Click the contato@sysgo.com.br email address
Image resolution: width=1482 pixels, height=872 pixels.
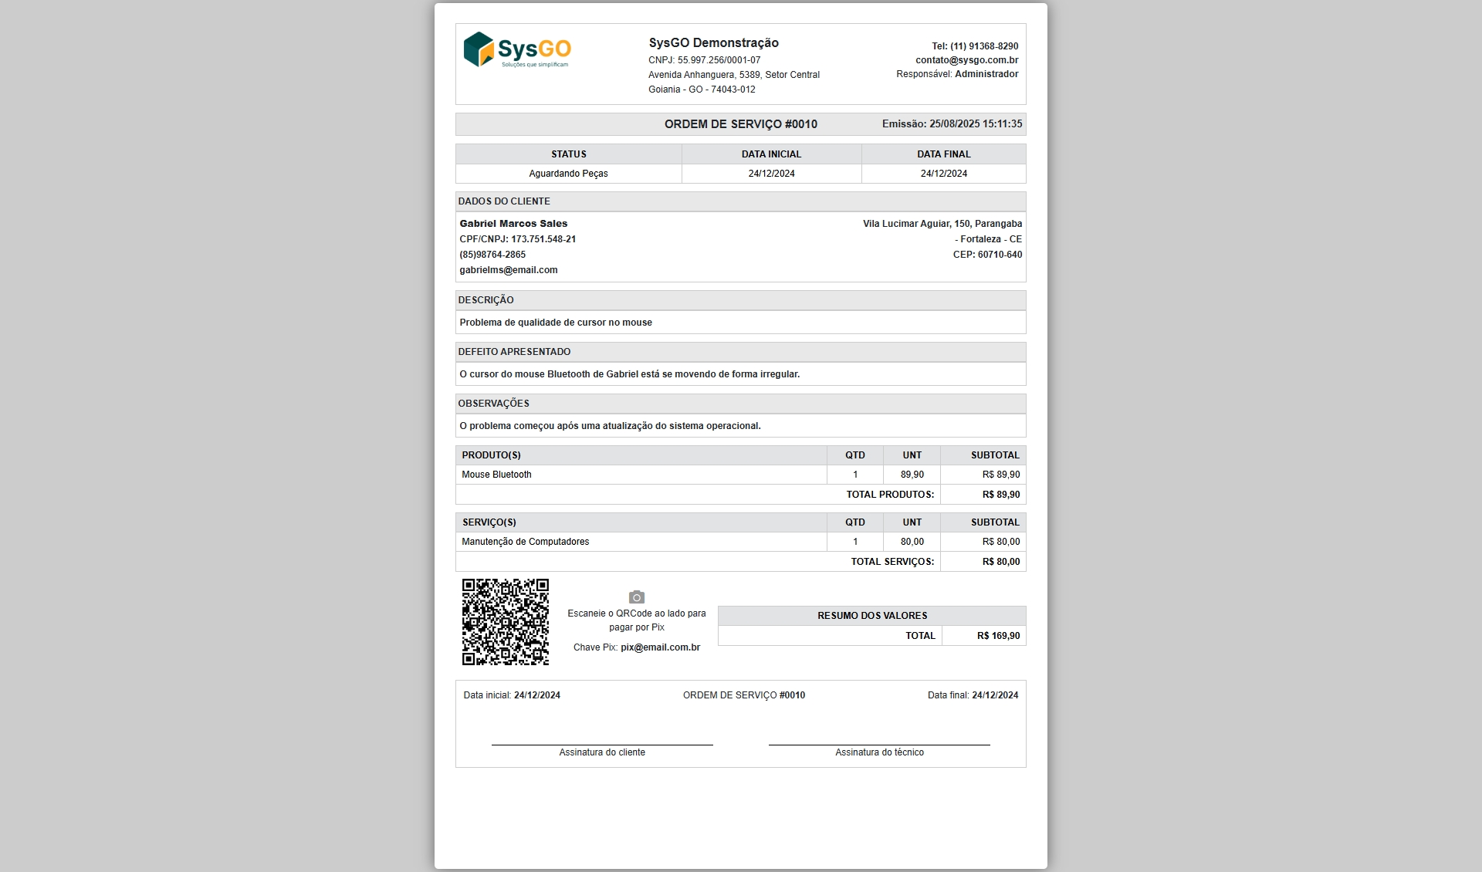(x=966, y=60)
